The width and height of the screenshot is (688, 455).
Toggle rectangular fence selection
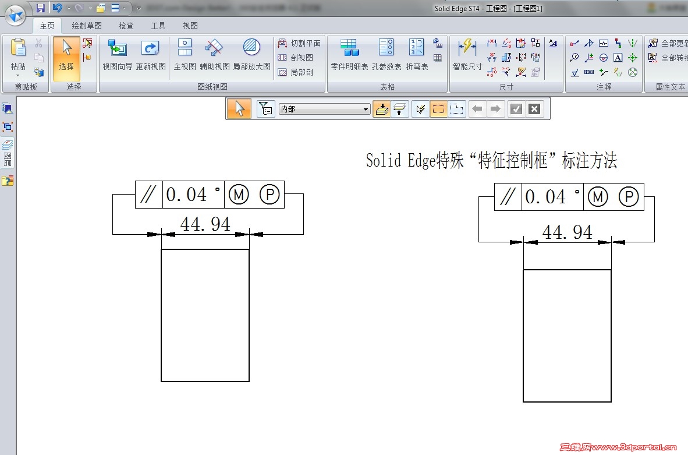[438, 108]
